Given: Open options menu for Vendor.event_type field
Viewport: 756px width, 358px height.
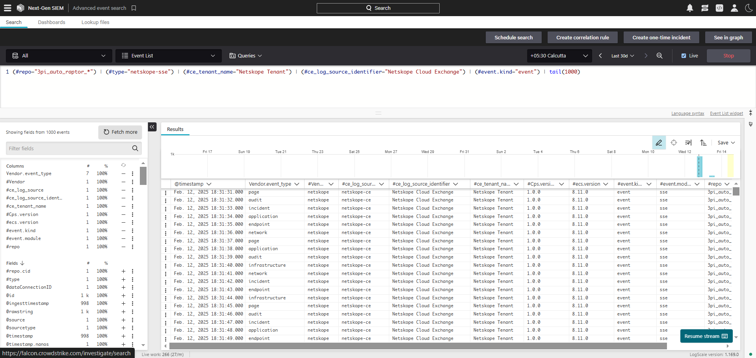Looking at the screenshot, I should [132, 173].
